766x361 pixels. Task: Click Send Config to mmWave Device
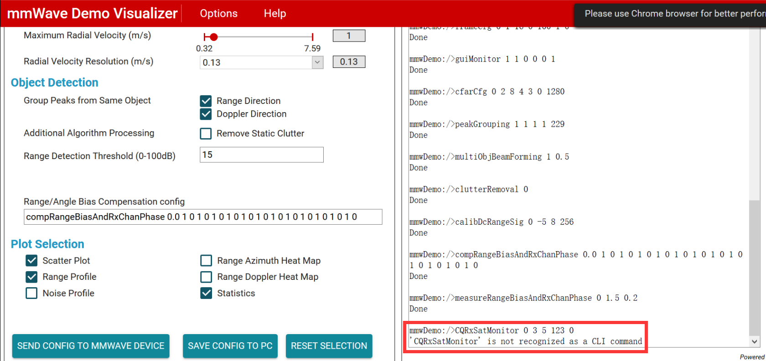pos(91,346)
